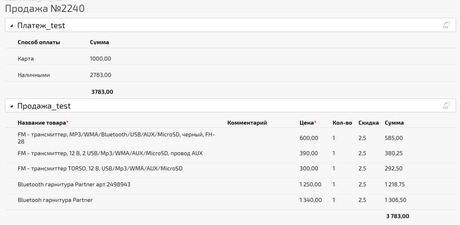Click the Продажа_test panel title

pos(44,106)
